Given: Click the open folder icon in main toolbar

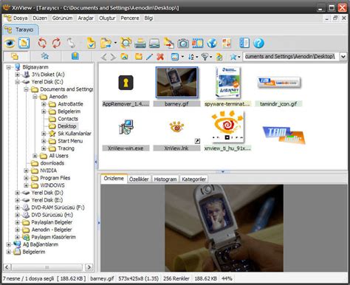Looking at the screenshot, I should click(x=106, y=43).
